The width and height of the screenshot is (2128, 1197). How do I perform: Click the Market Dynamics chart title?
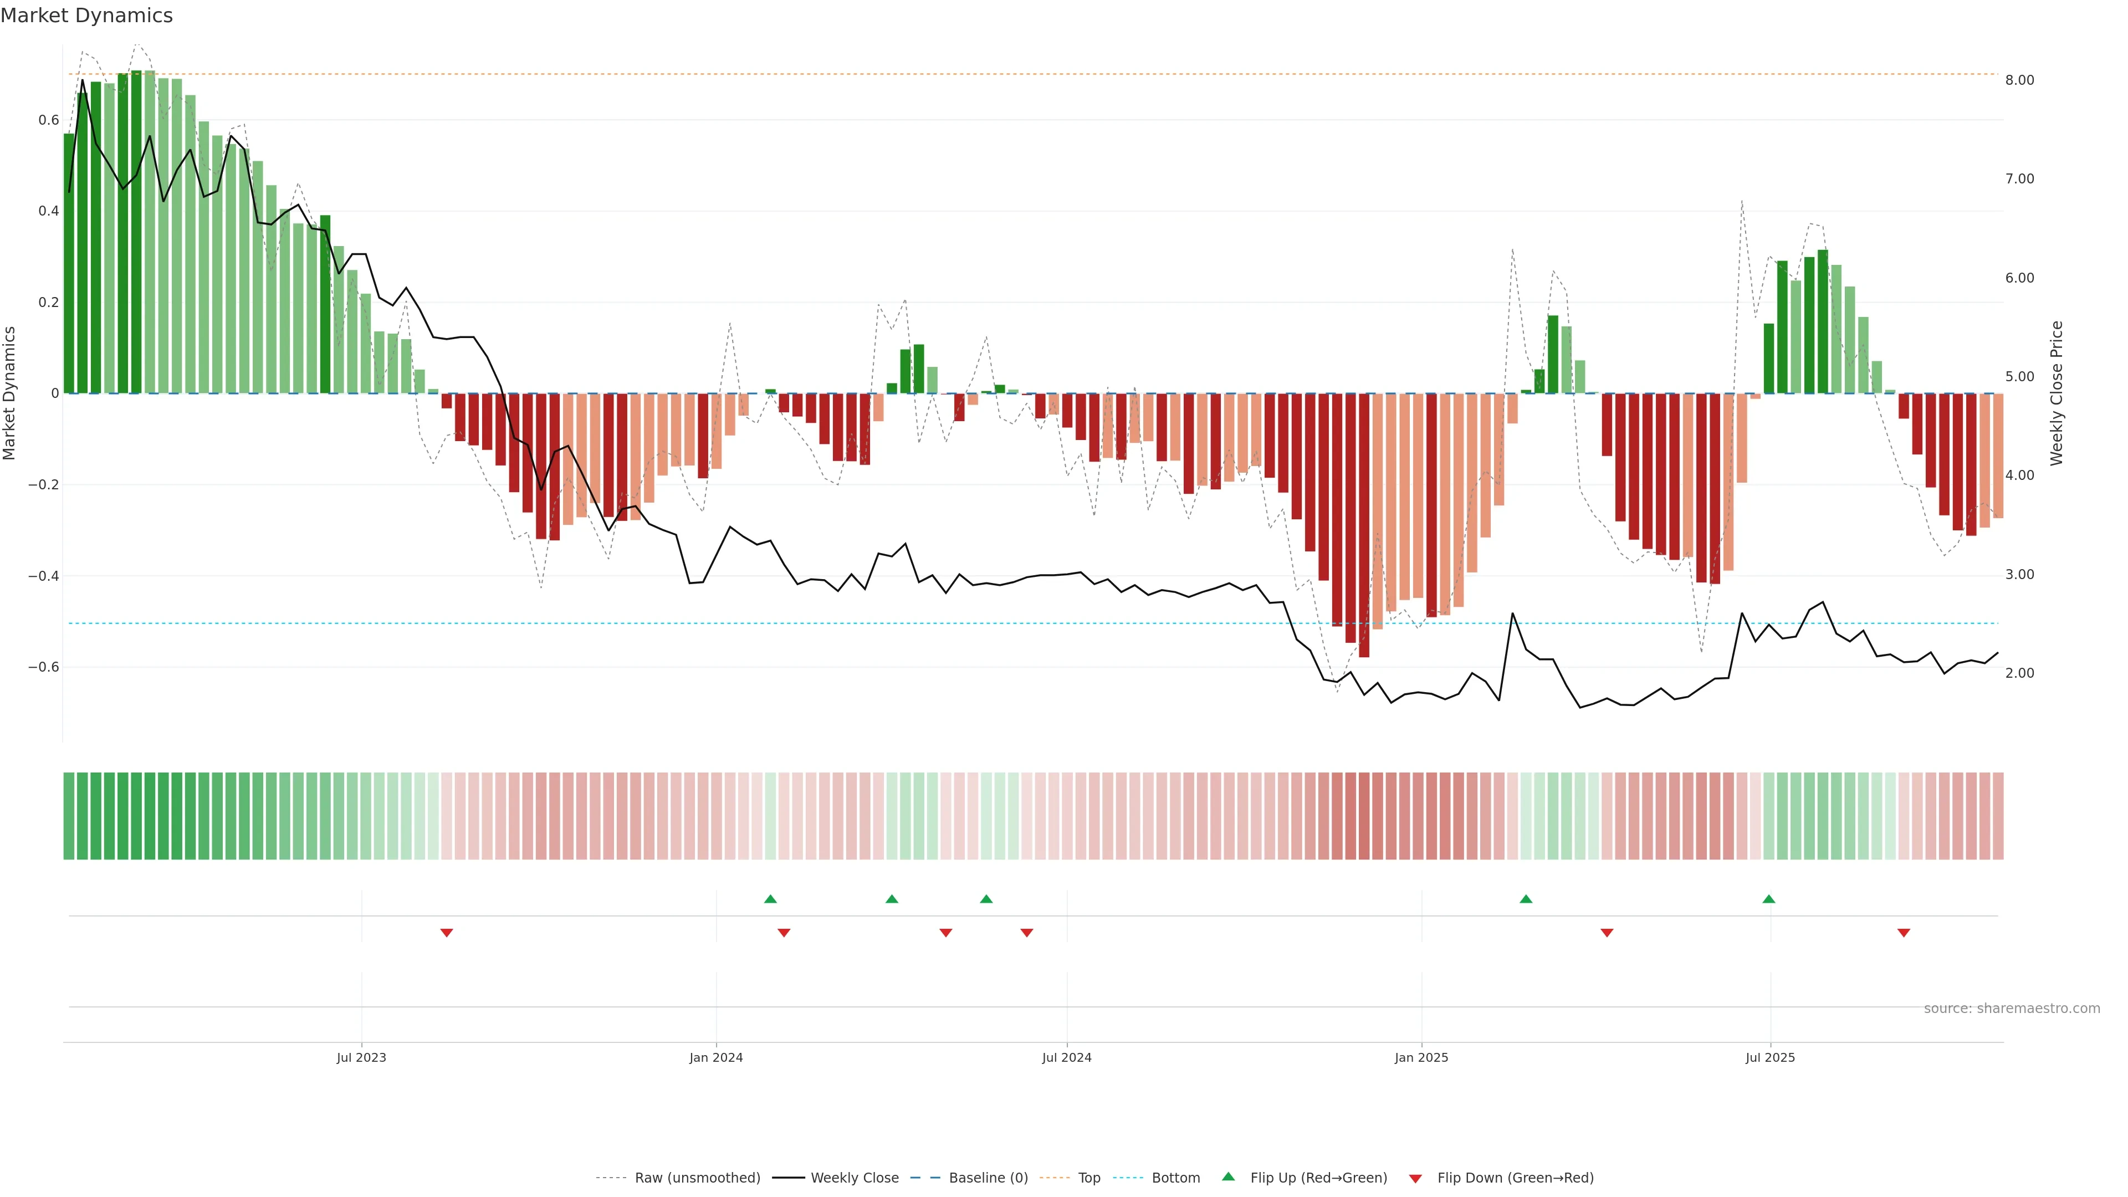tap(87, 16)
